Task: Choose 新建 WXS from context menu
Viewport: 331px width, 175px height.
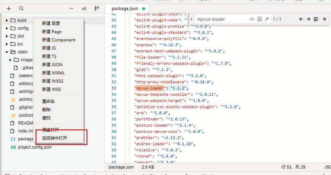Action: coord(51,89)
